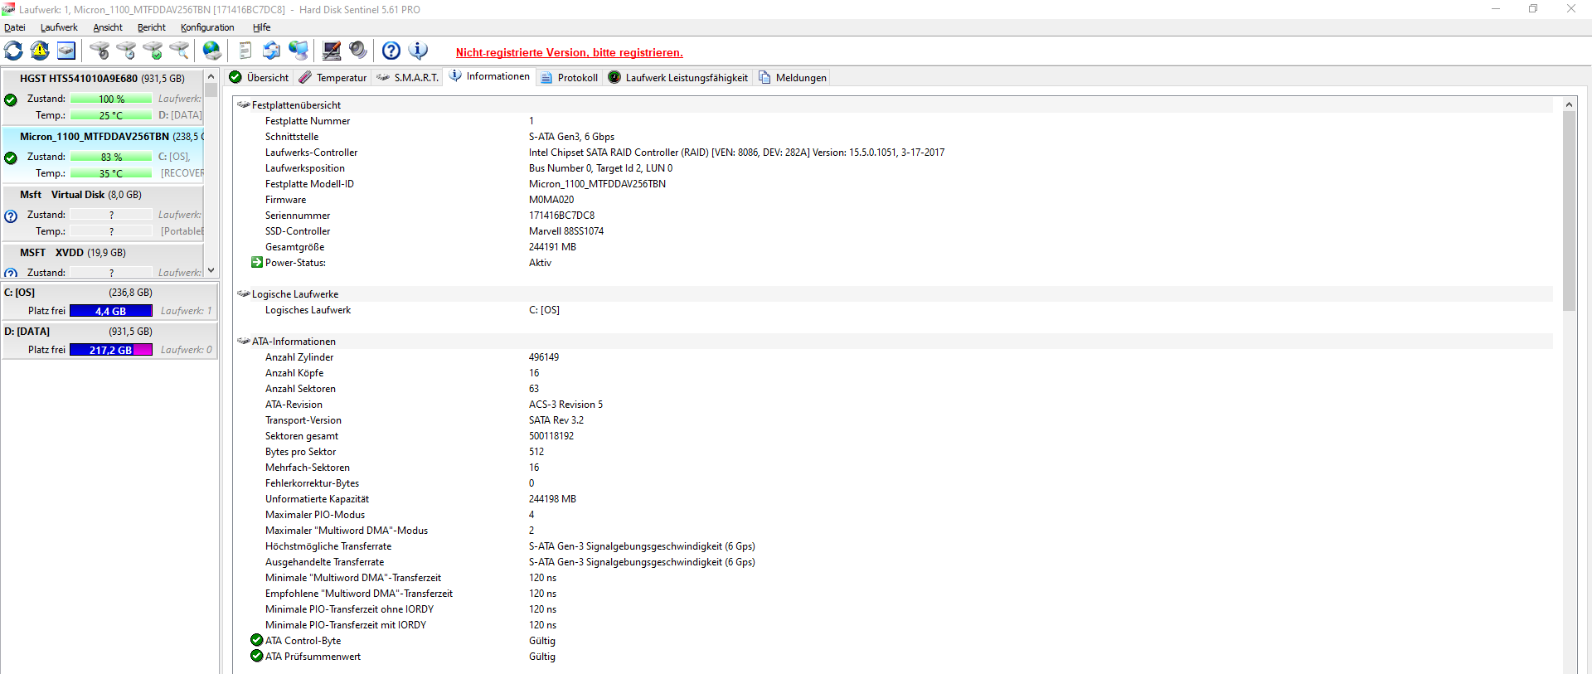Switch to the Temperatur tab

click(332, 77)
